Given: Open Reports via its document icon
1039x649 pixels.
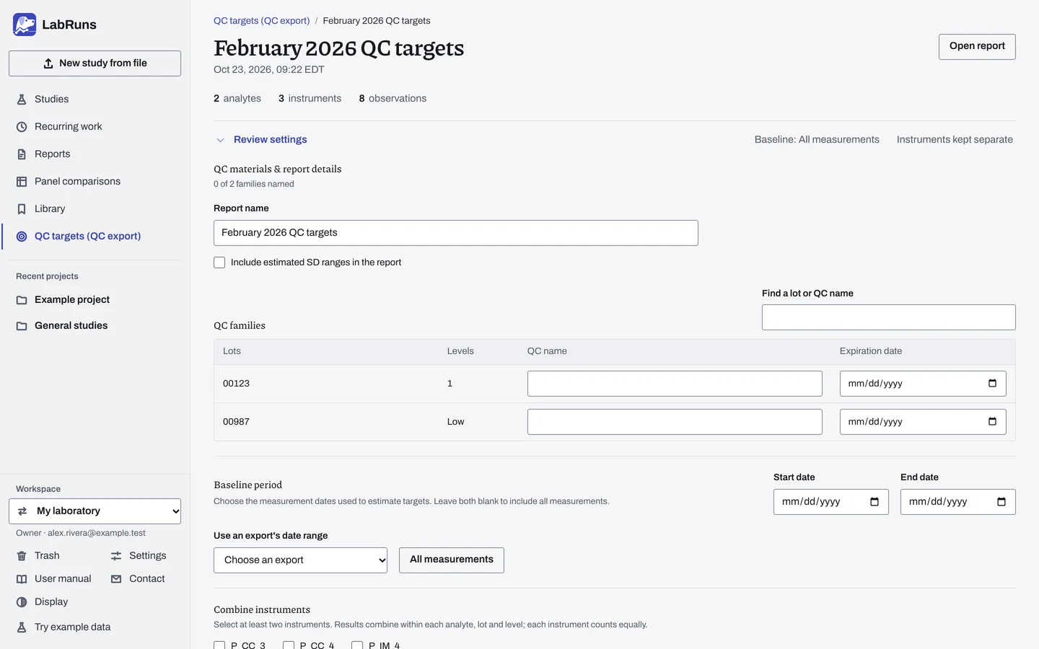Looking at the screenshot, I should (22, 154).
